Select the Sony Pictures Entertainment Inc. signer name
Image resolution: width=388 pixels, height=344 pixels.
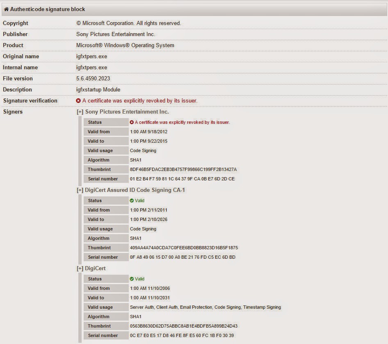tap(127, 112)
